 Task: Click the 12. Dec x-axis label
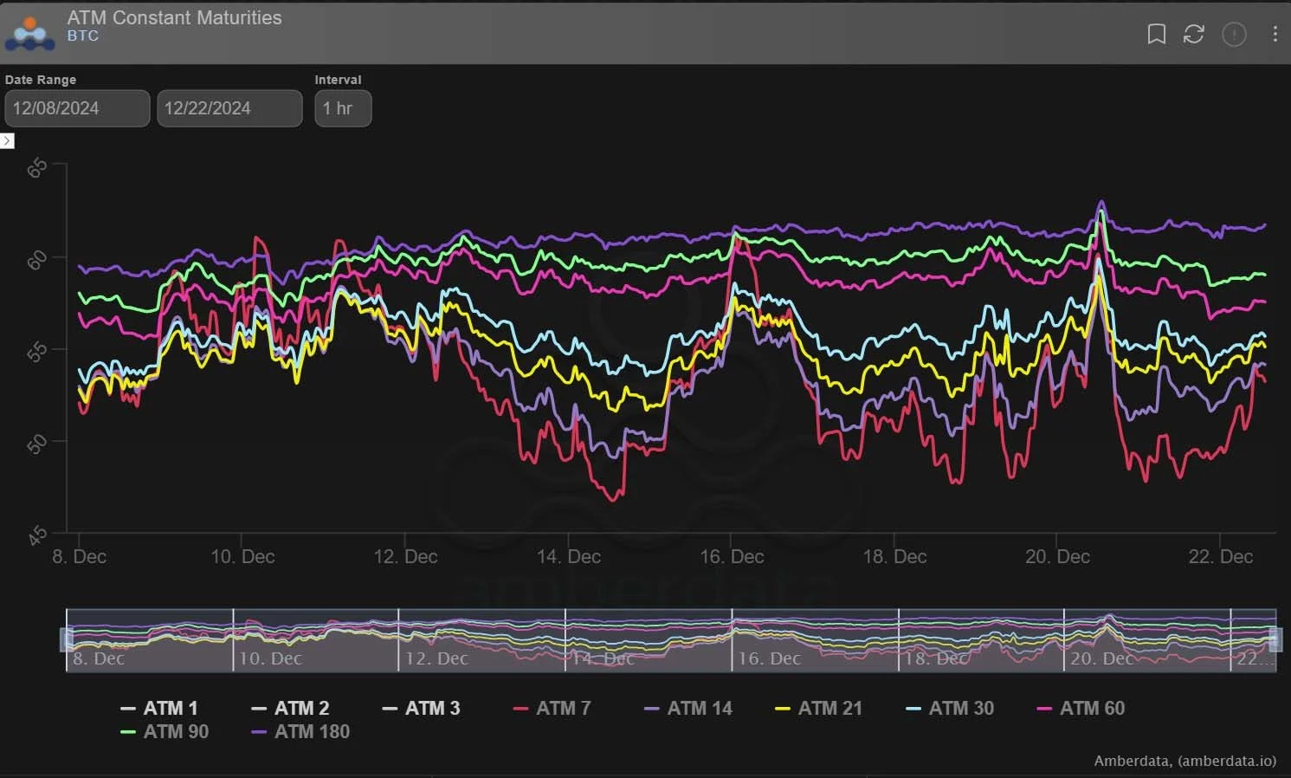tap(405, 556)
